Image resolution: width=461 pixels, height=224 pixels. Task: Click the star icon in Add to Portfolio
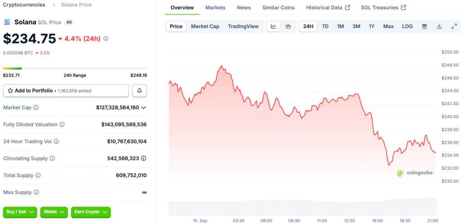pyautogui.click(x=10, y=91)
